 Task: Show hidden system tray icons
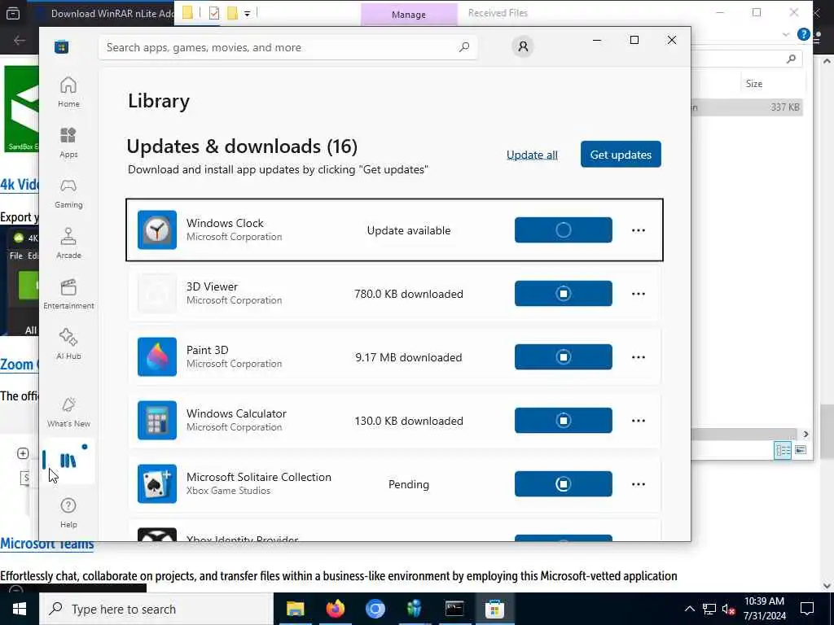tap(689, 609)
